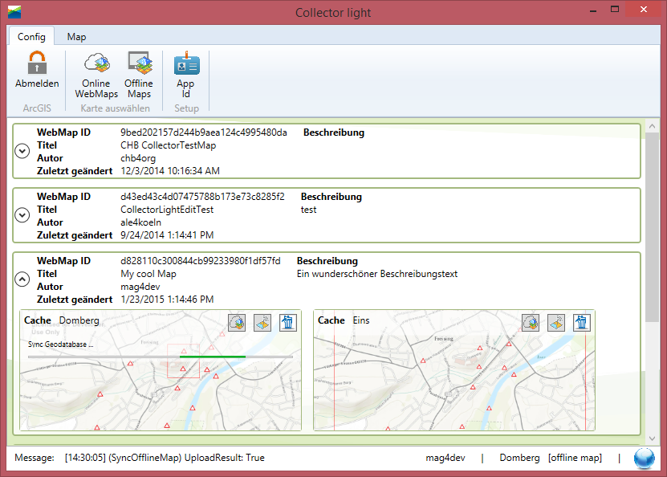Switch to the Config tab
Image resolution: width=667 pixels, height=477 pixels.
[31, 37]
